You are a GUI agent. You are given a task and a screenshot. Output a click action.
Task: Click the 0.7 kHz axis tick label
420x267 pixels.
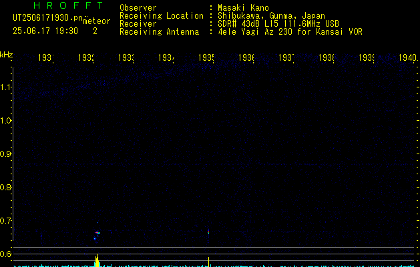pyautogui.click(x=5, y=221)
